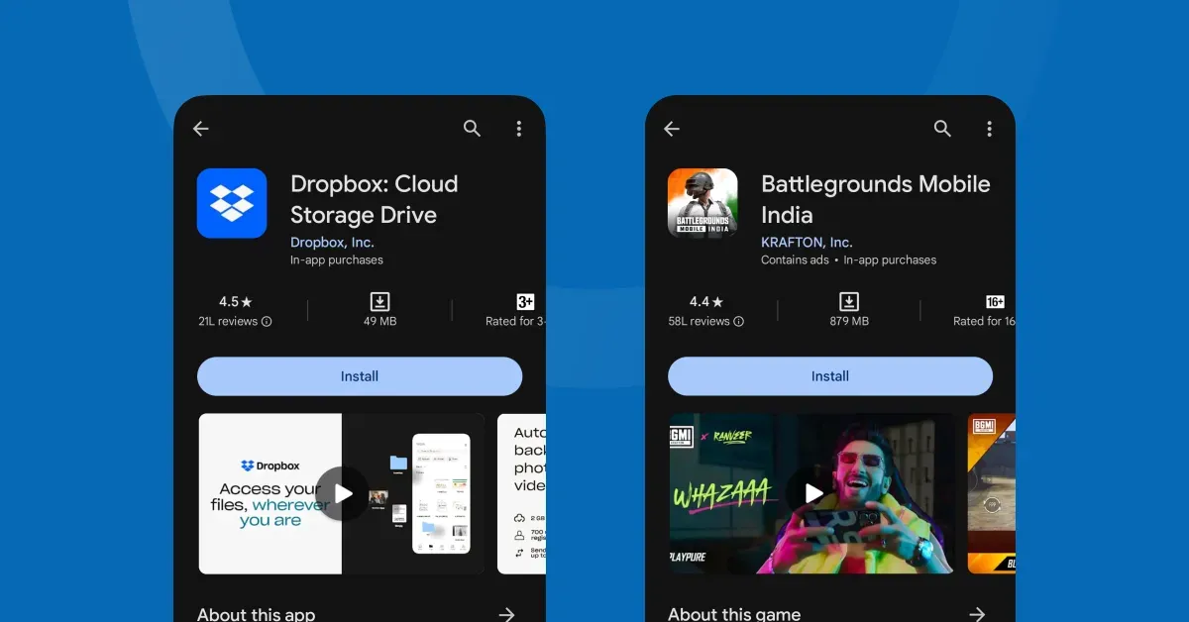This screenshot has width=1189, height=622.
Task: Open more options on Battlegrounds page
Action: tap(989, 129)
